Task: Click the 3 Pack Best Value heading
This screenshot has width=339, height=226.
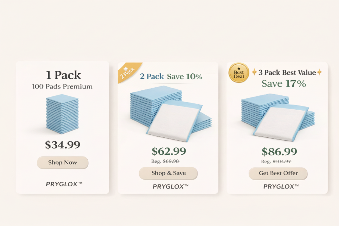Action: [287, 73]
